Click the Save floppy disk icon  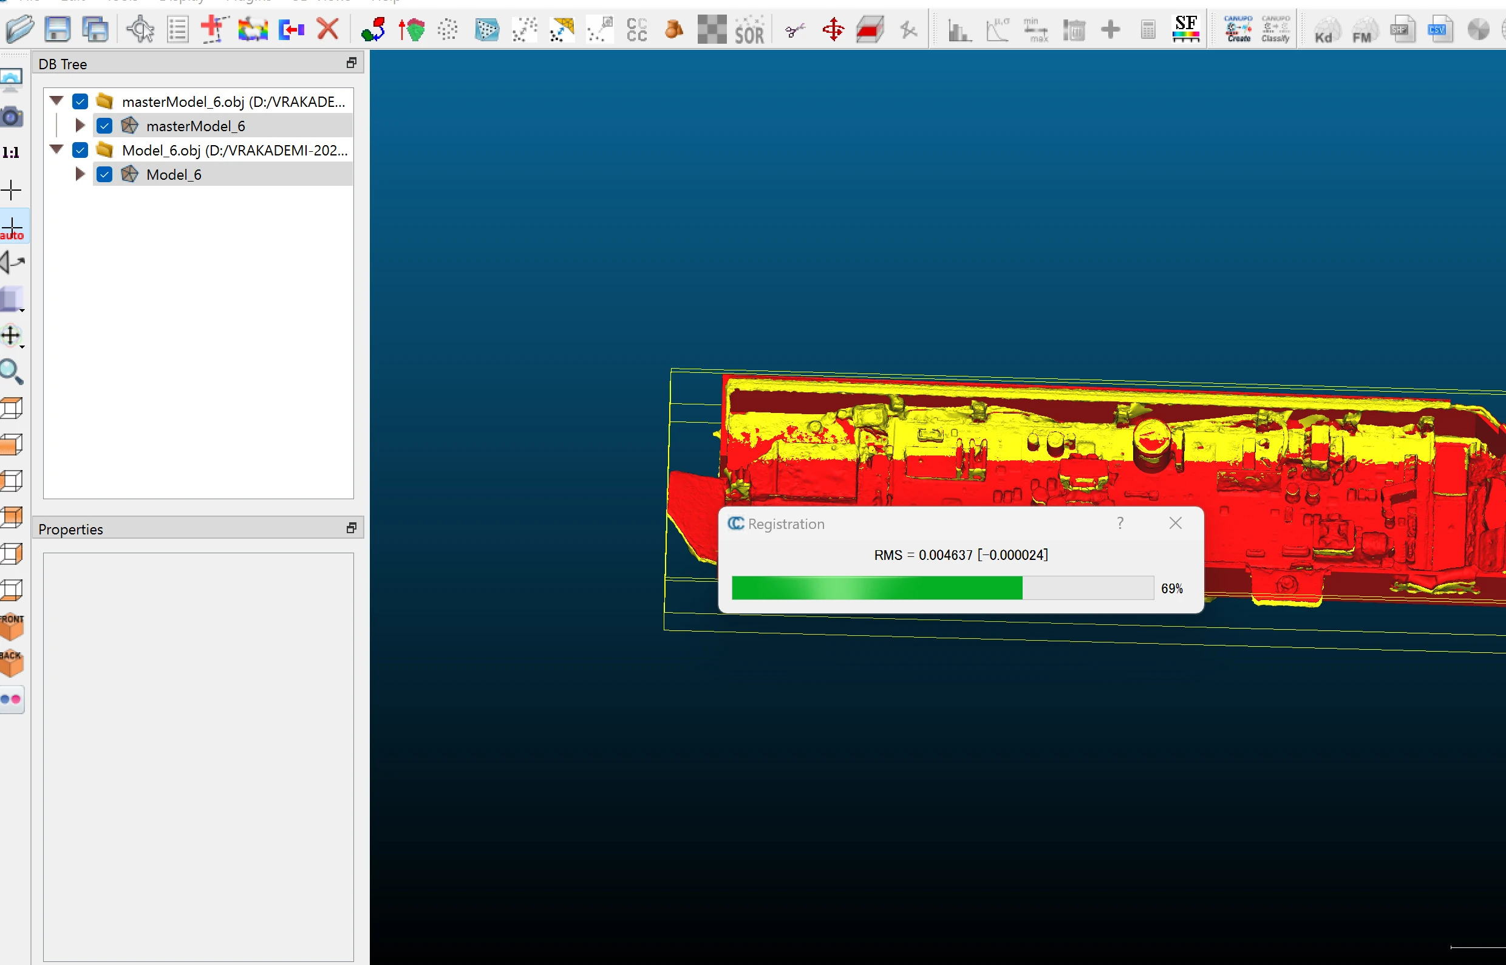click(57, 29)
